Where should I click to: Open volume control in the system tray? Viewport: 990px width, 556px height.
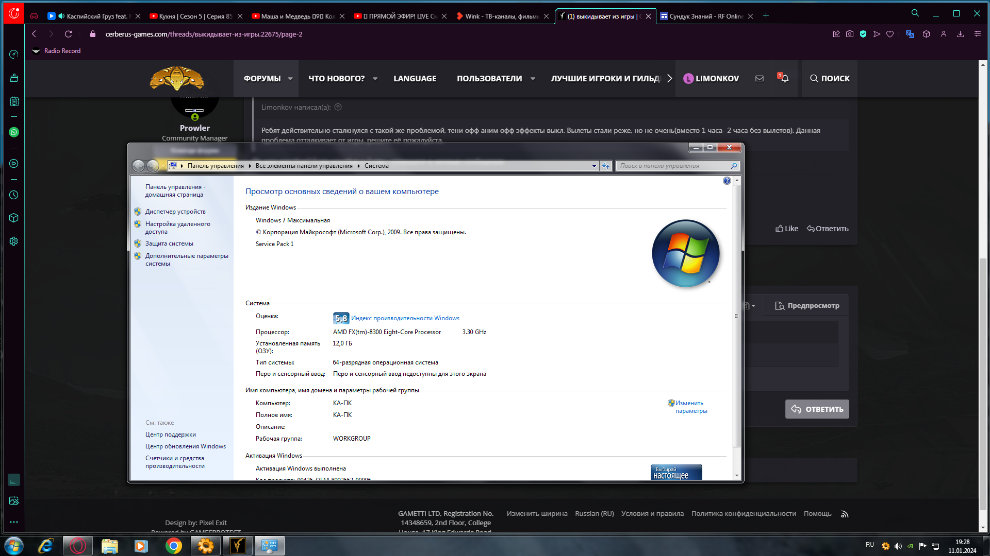tap(898, 546)
